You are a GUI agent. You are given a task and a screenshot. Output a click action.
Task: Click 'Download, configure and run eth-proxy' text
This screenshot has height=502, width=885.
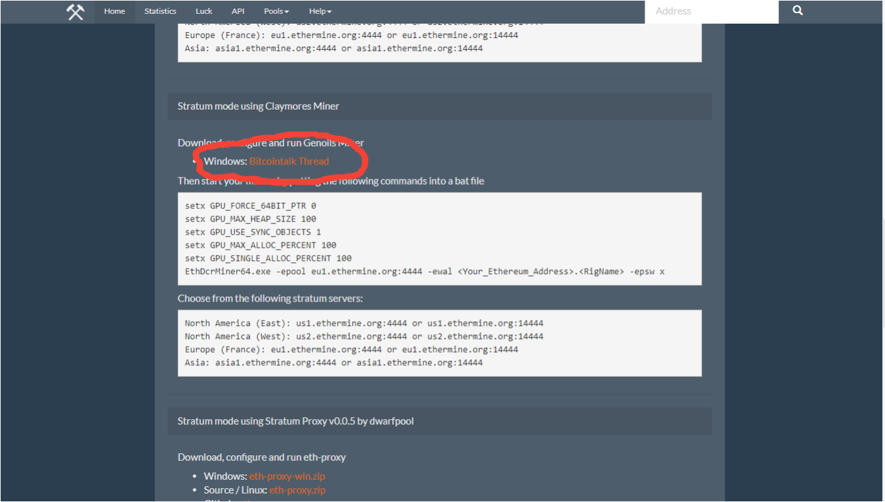[x=261, y=457]
